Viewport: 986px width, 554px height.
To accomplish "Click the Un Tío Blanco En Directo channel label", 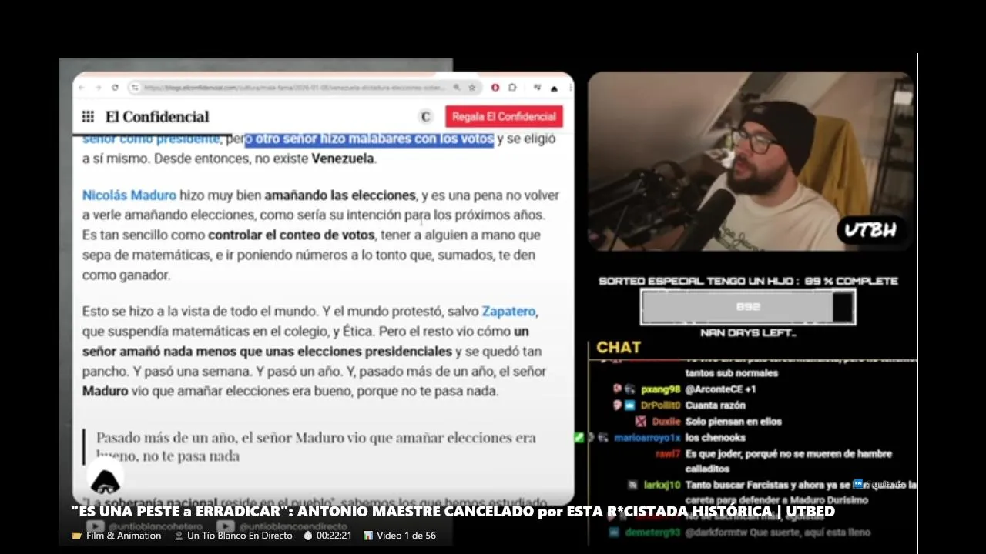I will coord(240,536).
